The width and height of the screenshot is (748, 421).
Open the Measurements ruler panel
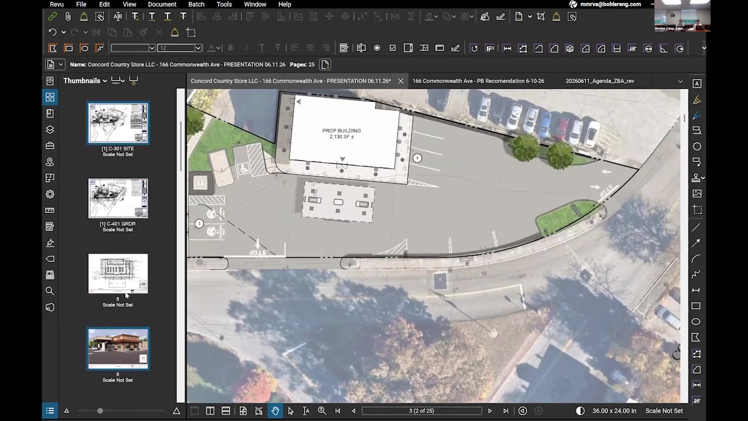coord(50,210)
